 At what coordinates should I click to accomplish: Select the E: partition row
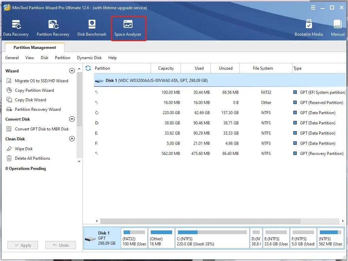point(220,133)
